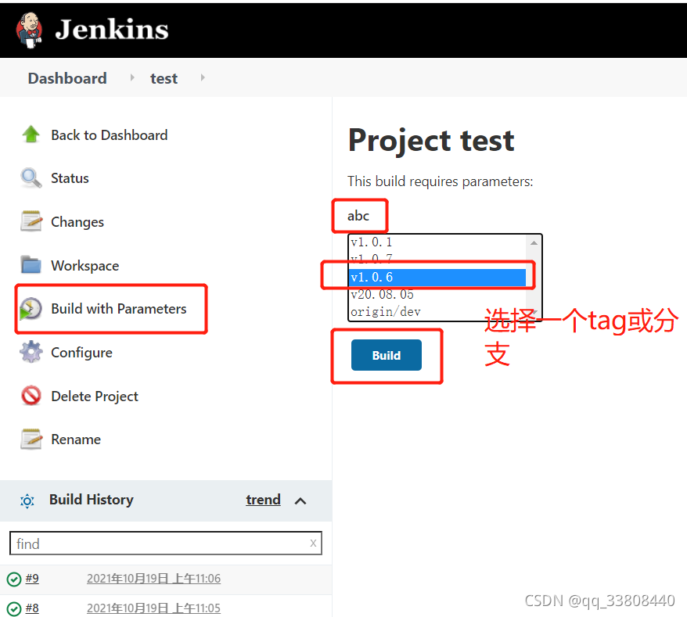Focus the find build input field
Image resolution: width=687 pixels, height=617 pixels.
pyautogui.click(x=166, y=543)
